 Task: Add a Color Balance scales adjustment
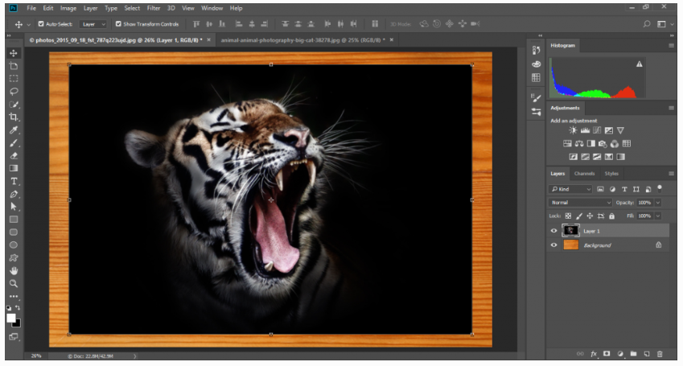[x=579, y=143]
